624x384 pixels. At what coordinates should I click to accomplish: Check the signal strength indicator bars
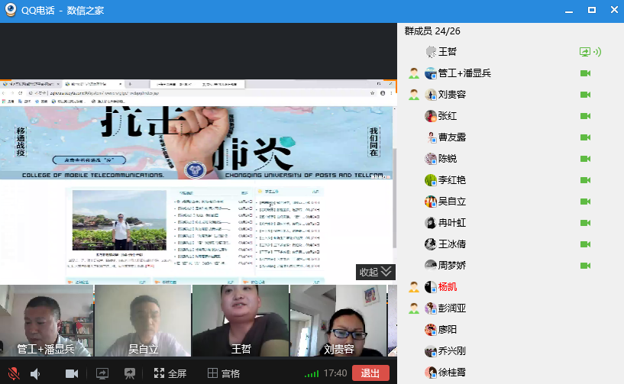tap(312, 374)
